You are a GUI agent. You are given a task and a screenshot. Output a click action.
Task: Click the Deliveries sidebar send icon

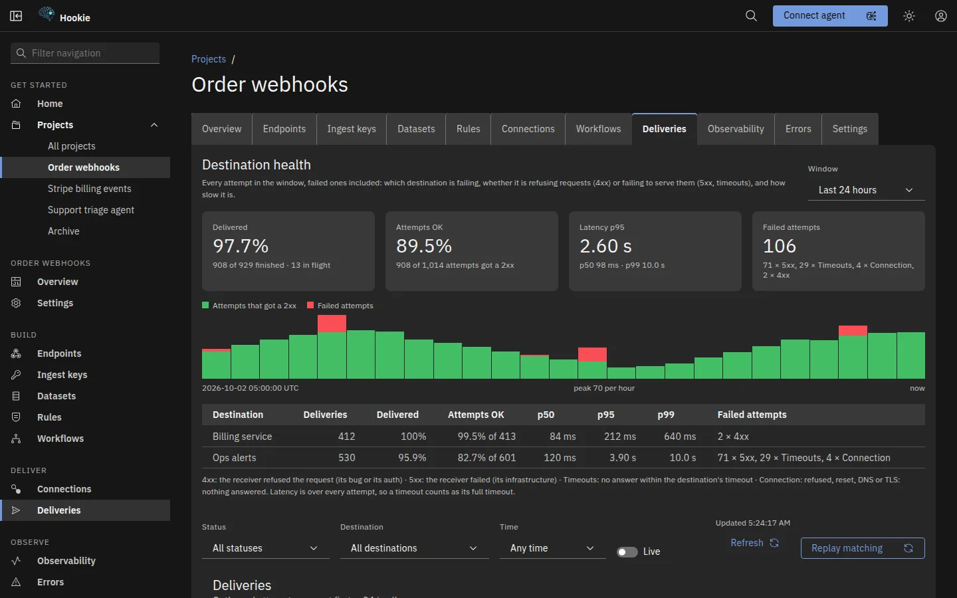(16, 510)
